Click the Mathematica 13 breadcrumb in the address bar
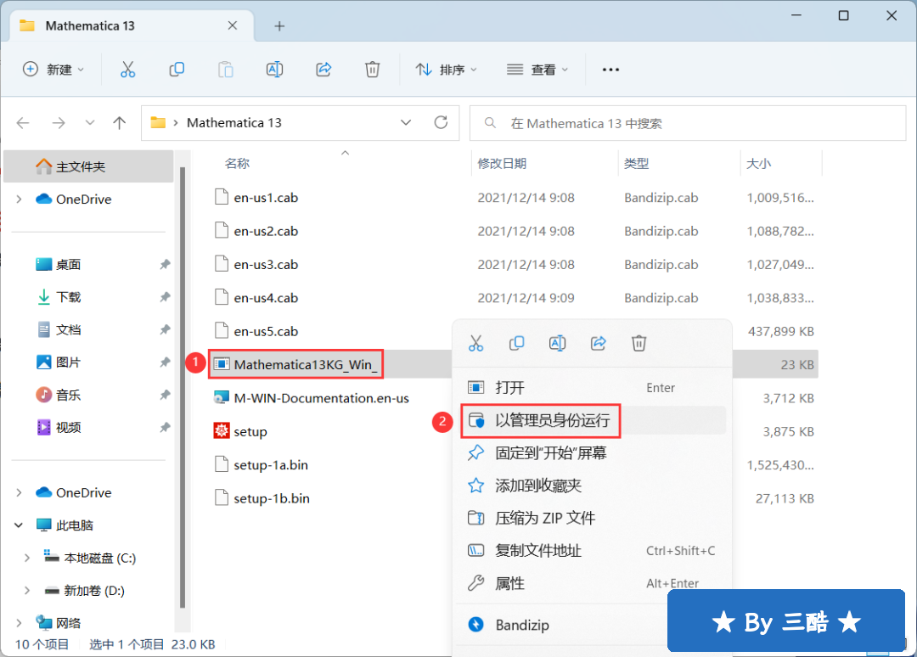This screenshot has width=917, height=657. point(234,123)
